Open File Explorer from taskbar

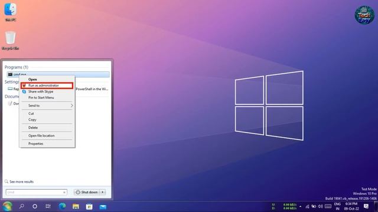tap(76, 206)
